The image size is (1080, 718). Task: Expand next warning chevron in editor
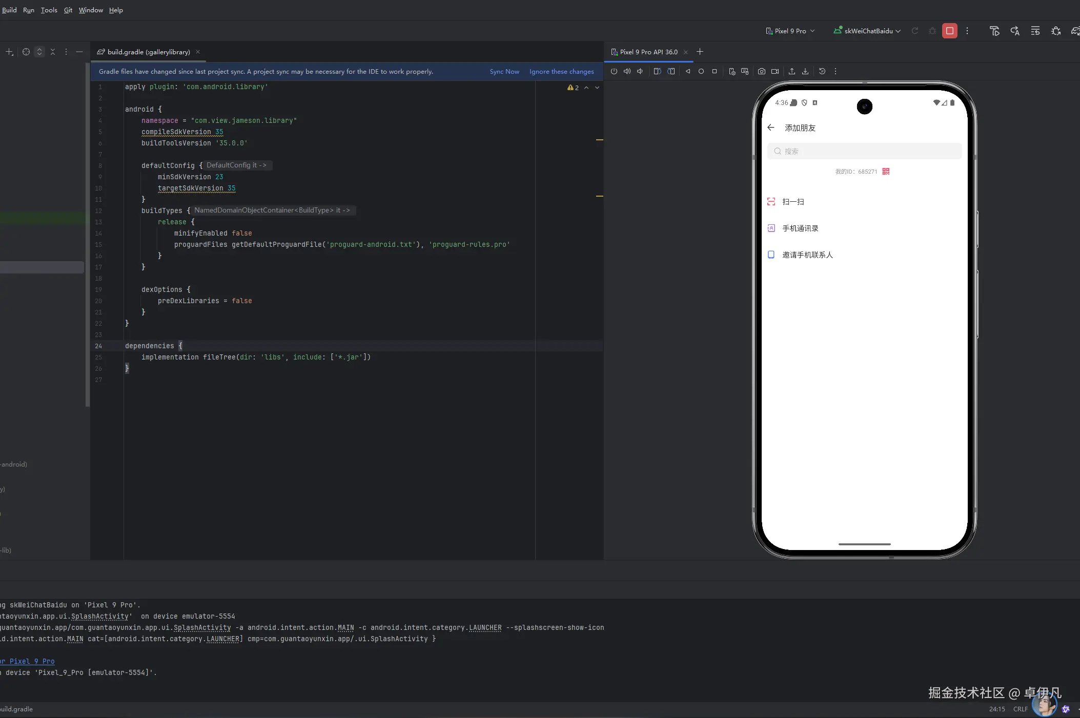pos(597,88)
